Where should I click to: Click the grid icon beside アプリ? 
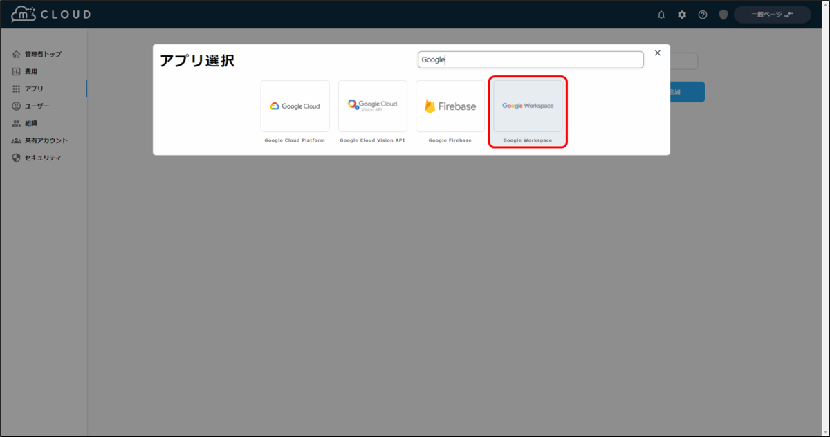click(17, 89)
